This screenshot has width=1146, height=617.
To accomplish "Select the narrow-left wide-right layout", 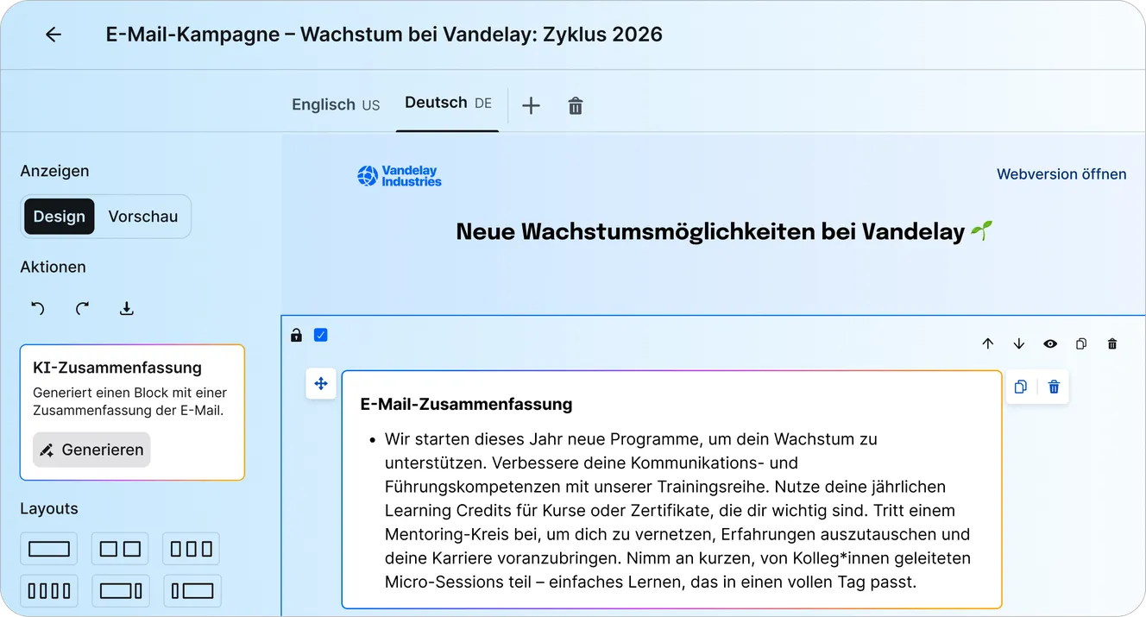I will click(x=191, y=591).
